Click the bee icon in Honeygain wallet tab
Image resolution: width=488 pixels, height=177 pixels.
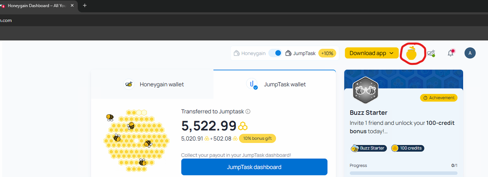click(x=129, y=84)
